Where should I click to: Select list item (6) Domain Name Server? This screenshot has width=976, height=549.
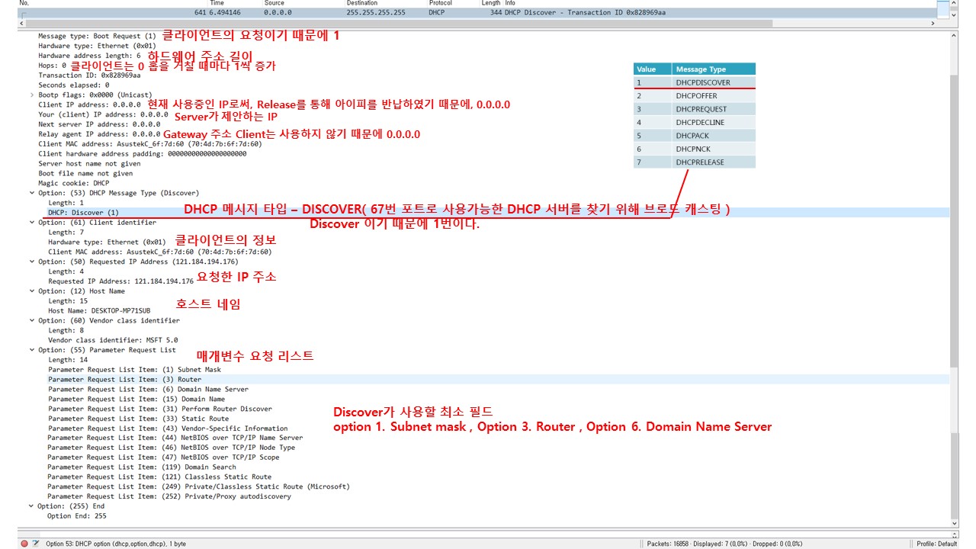click(148, 390)
